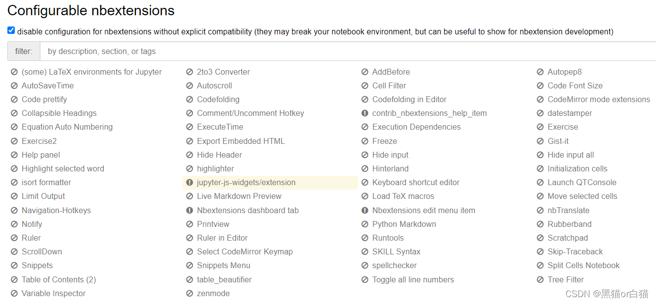Uncheck the disable configuration compatibility checkbox
This screenshot has width=656, height=303.
pyautogui.click(x=11, y=30)
